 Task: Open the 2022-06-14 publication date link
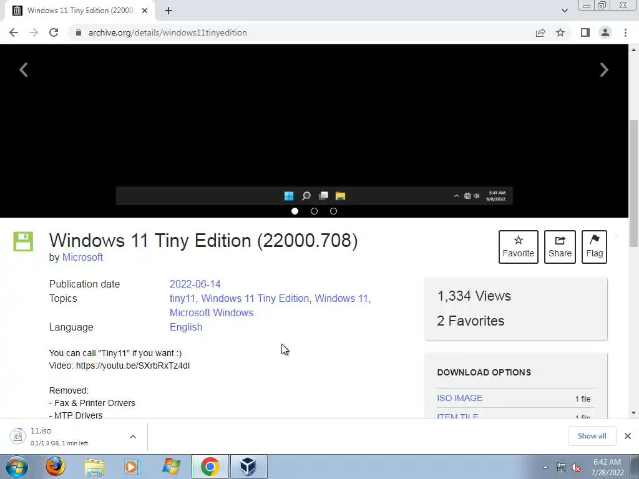coord(195,284)
